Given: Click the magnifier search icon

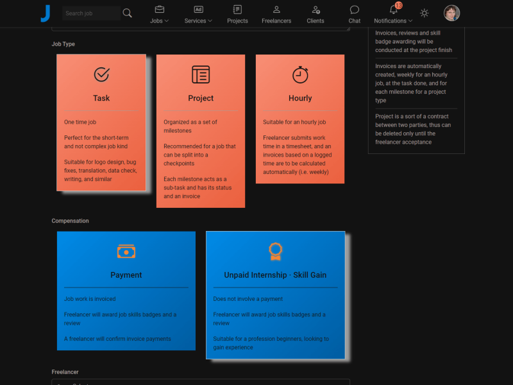Looking at the screenshot, I should pos(127,13).
